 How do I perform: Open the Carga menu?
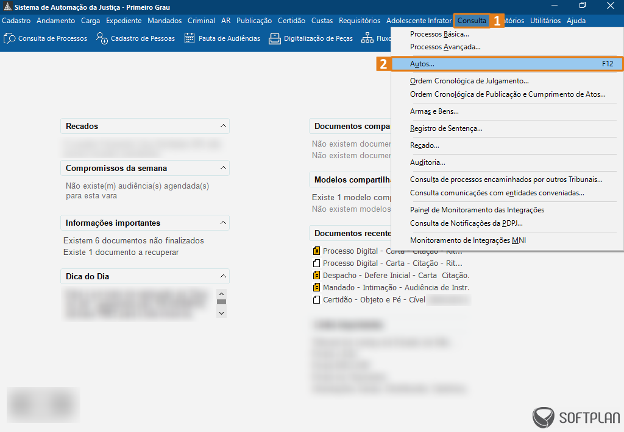click(90, 21)
